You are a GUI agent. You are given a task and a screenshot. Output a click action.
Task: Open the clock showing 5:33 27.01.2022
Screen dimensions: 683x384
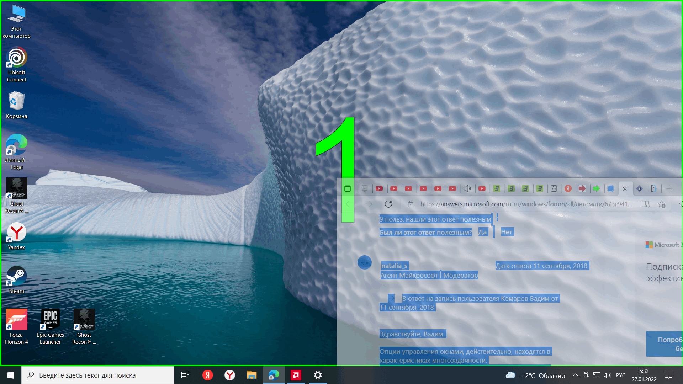click(644, 375)
